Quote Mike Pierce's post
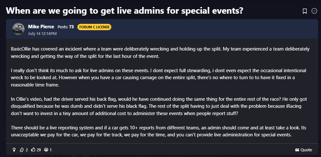 pos(304,150)
